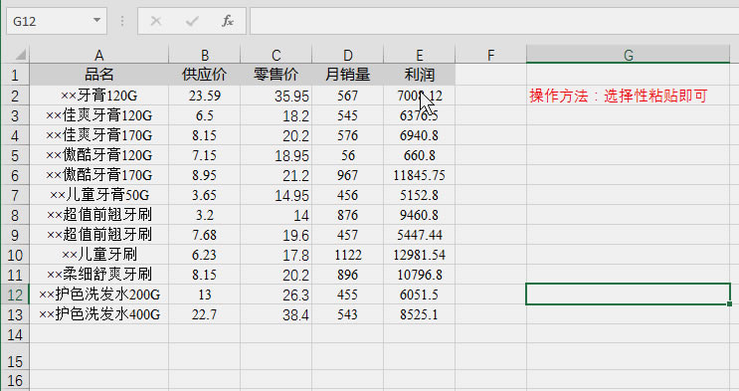Select column B header

tap(205, 55)
